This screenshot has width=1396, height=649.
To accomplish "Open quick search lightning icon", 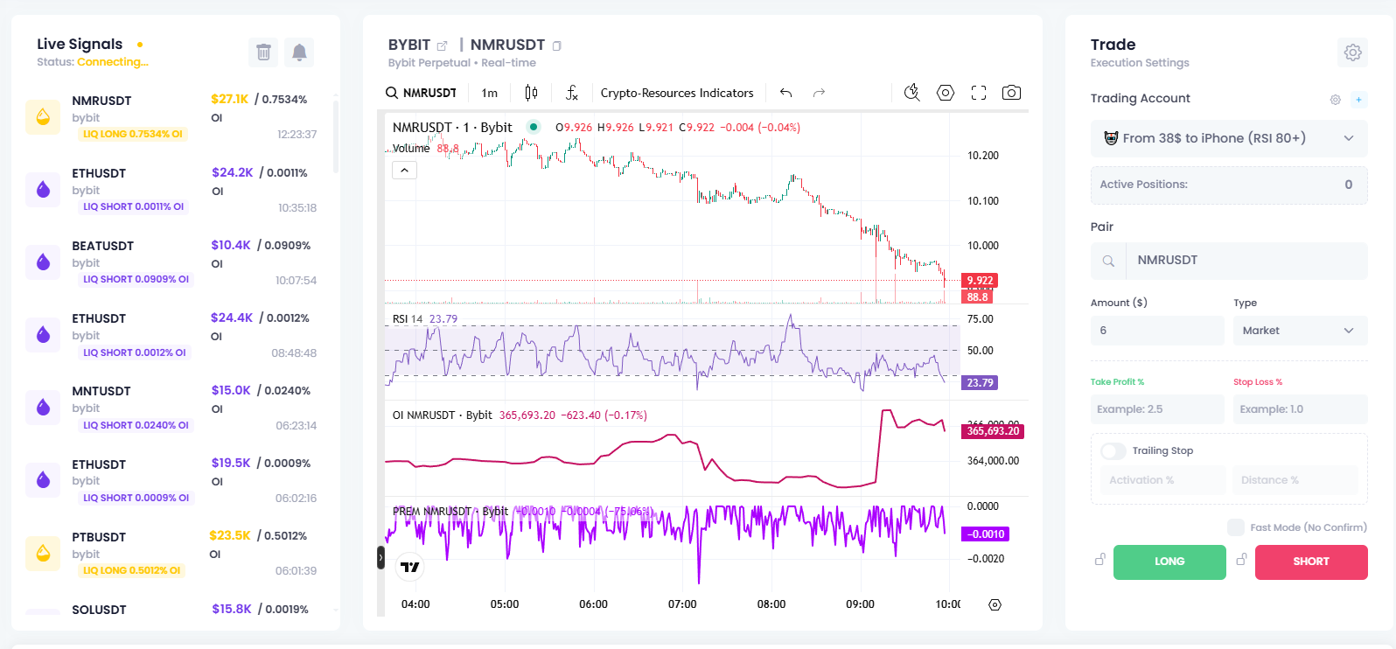I will pyautogui.click(x=912, y=93).
